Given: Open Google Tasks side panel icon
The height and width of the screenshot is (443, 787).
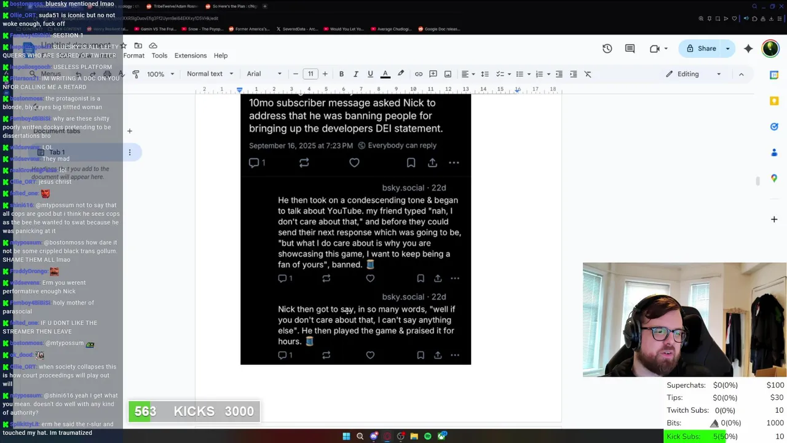Looking at the screenshot, I should point(774,127).
